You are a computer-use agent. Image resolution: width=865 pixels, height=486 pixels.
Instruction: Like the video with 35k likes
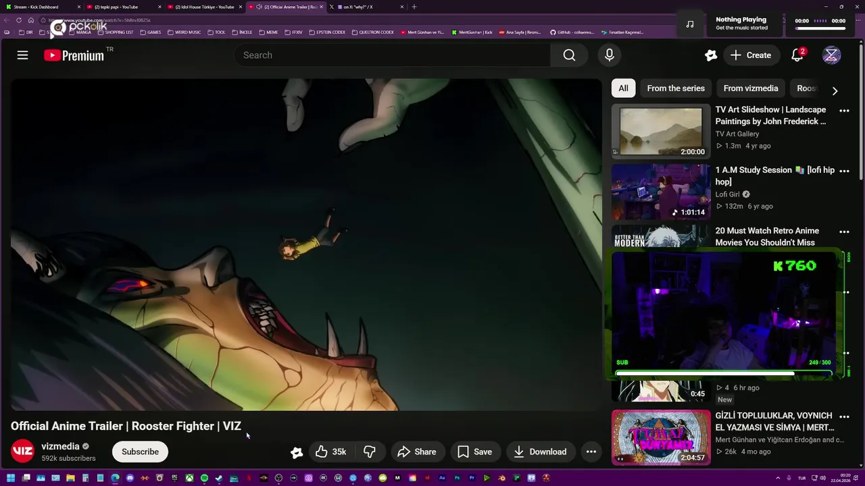coord(330,452)
